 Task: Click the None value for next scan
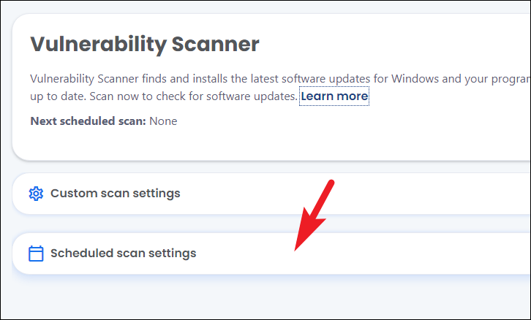[x=163, y=121]
